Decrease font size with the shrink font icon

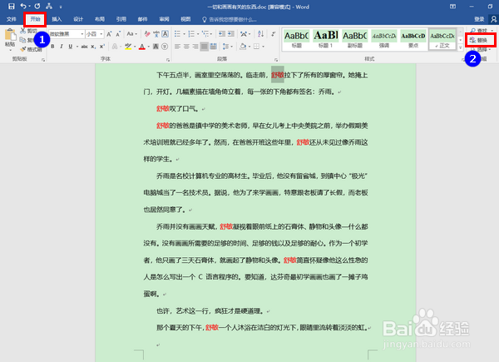(118, 34)
